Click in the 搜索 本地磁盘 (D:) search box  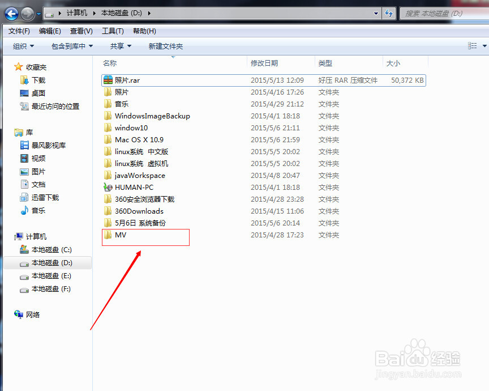tap(444, 14)
